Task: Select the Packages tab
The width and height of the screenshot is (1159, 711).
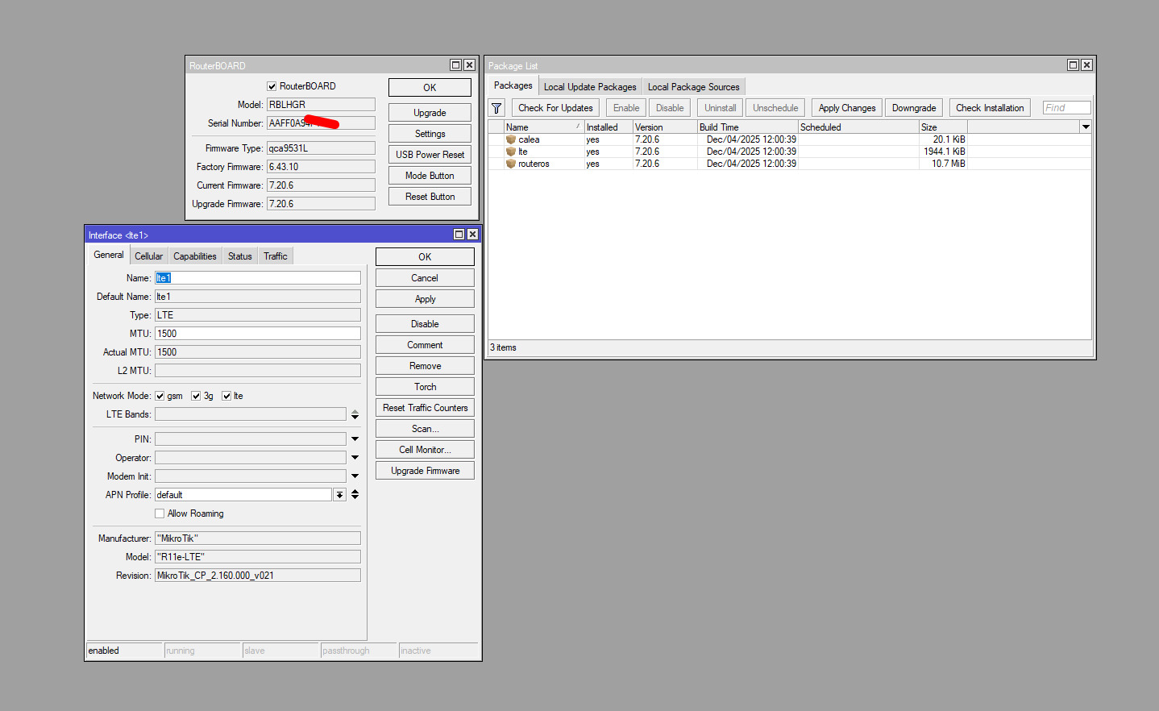Action: click(x=513, y=85)
